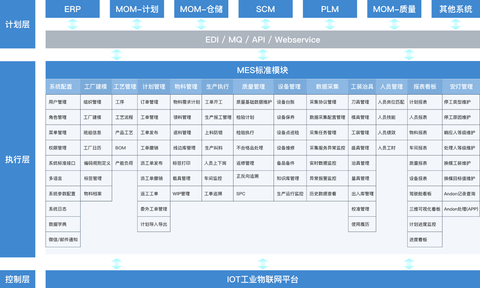This screenshot has width=480, height=288.
Task: Click the SCM system box
Action: [x=265, y=9]
